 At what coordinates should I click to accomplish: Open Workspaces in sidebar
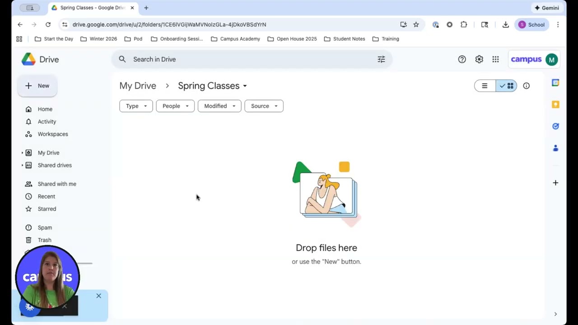pyautogui.click(x=53, y=134)
